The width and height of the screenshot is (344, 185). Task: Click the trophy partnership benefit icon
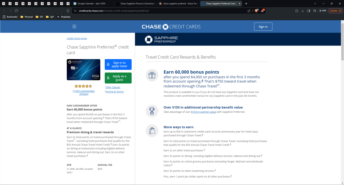point(152,111)
